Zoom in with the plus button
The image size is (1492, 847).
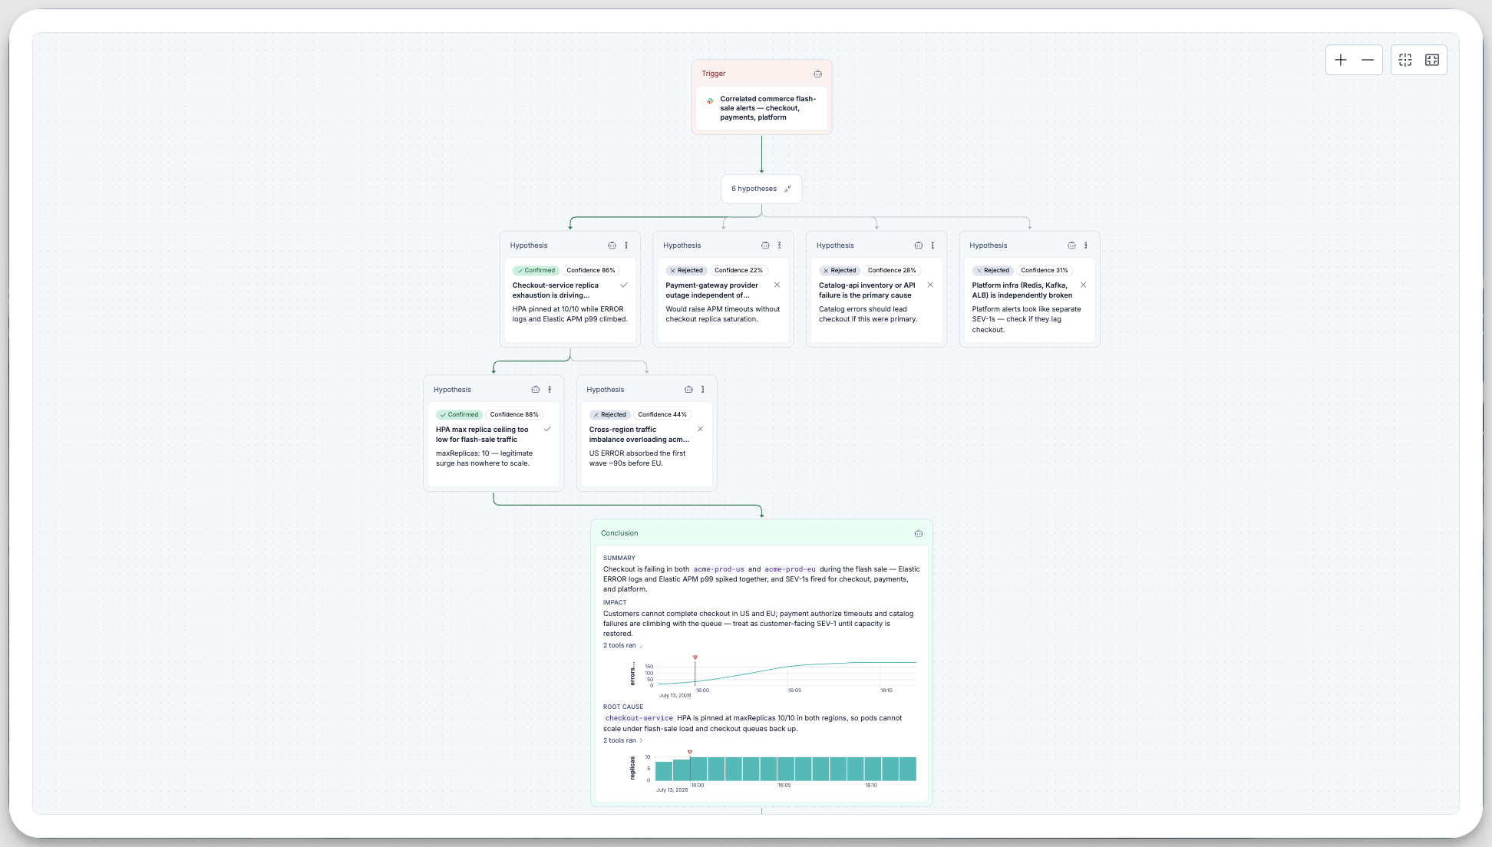1341,60
